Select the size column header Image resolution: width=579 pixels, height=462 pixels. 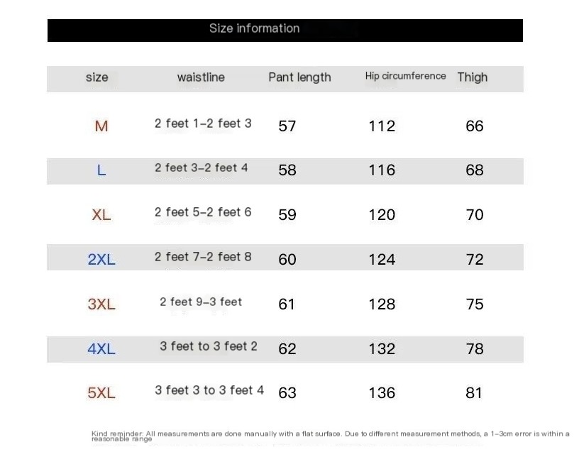[x=97, y=77]
